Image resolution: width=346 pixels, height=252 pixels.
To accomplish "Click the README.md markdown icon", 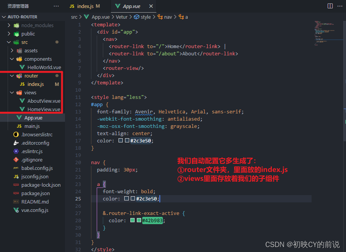I will [x=16, y=202].
